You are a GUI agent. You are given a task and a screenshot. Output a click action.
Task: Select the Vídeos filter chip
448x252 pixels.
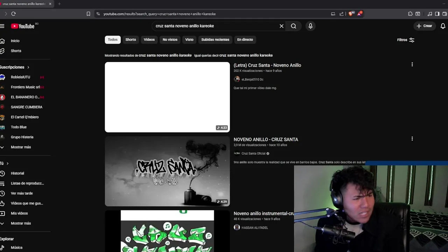pos(149,40)
